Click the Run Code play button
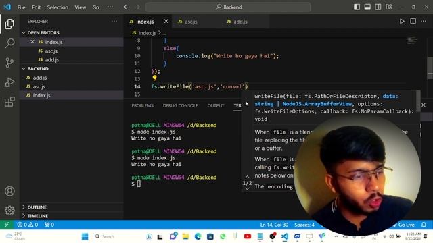Viewport: 433px width, 243px height. point(402,21)
